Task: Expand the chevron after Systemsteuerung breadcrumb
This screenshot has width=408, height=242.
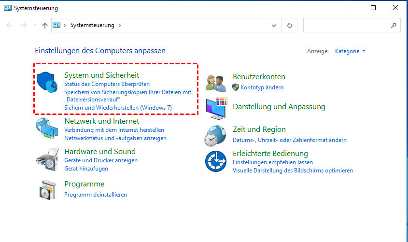Action: click(x=120, y=25)
